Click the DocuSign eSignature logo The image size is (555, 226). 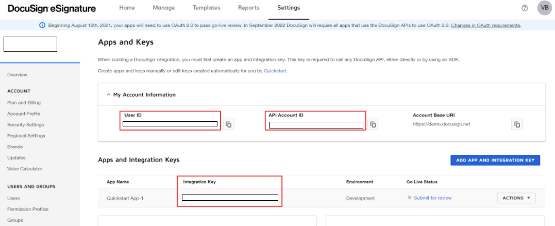pos(52,8)
